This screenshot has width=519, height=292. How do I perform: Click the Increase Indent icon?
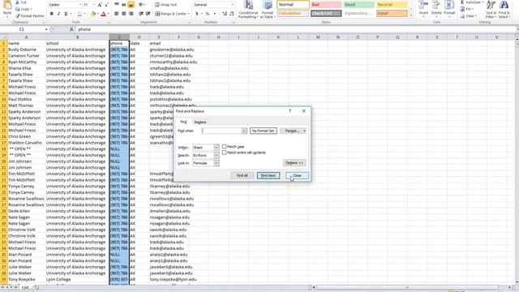click(x=148, y=14)
